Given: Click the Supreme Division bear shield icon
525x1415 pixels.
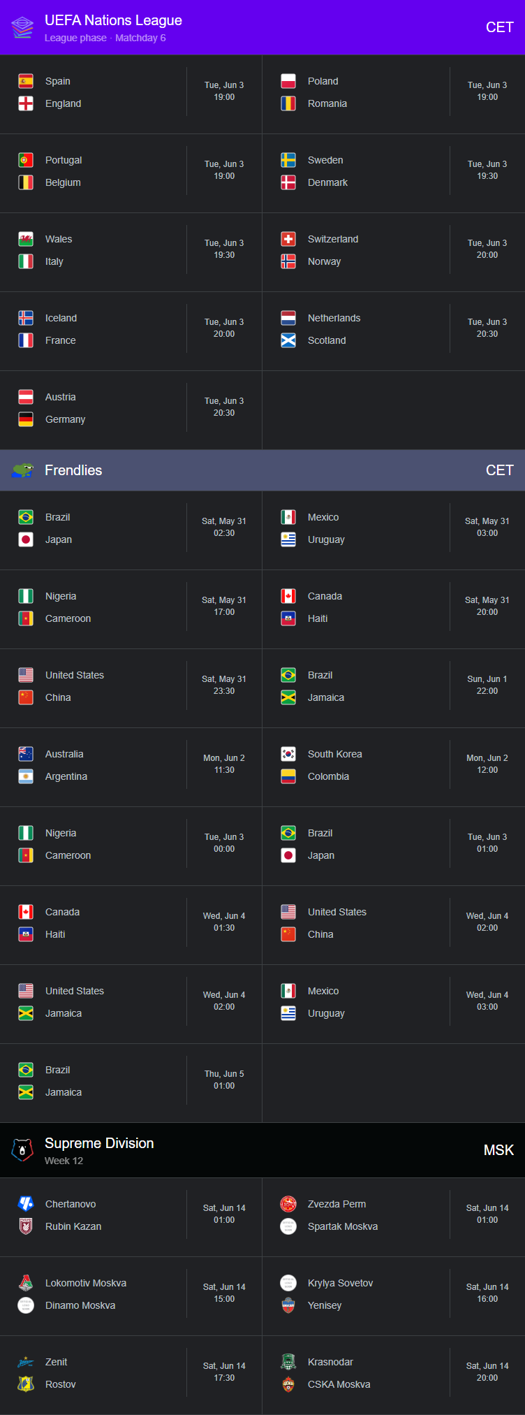Looking at the screenshot, I should [x=22, y=1149].
